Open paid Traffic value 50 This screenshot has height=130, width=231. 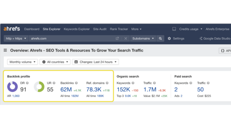(x=200, y=90)
